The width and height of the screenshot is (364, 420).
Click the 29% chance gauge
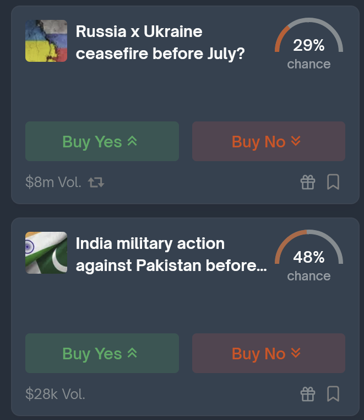(309, 44)
